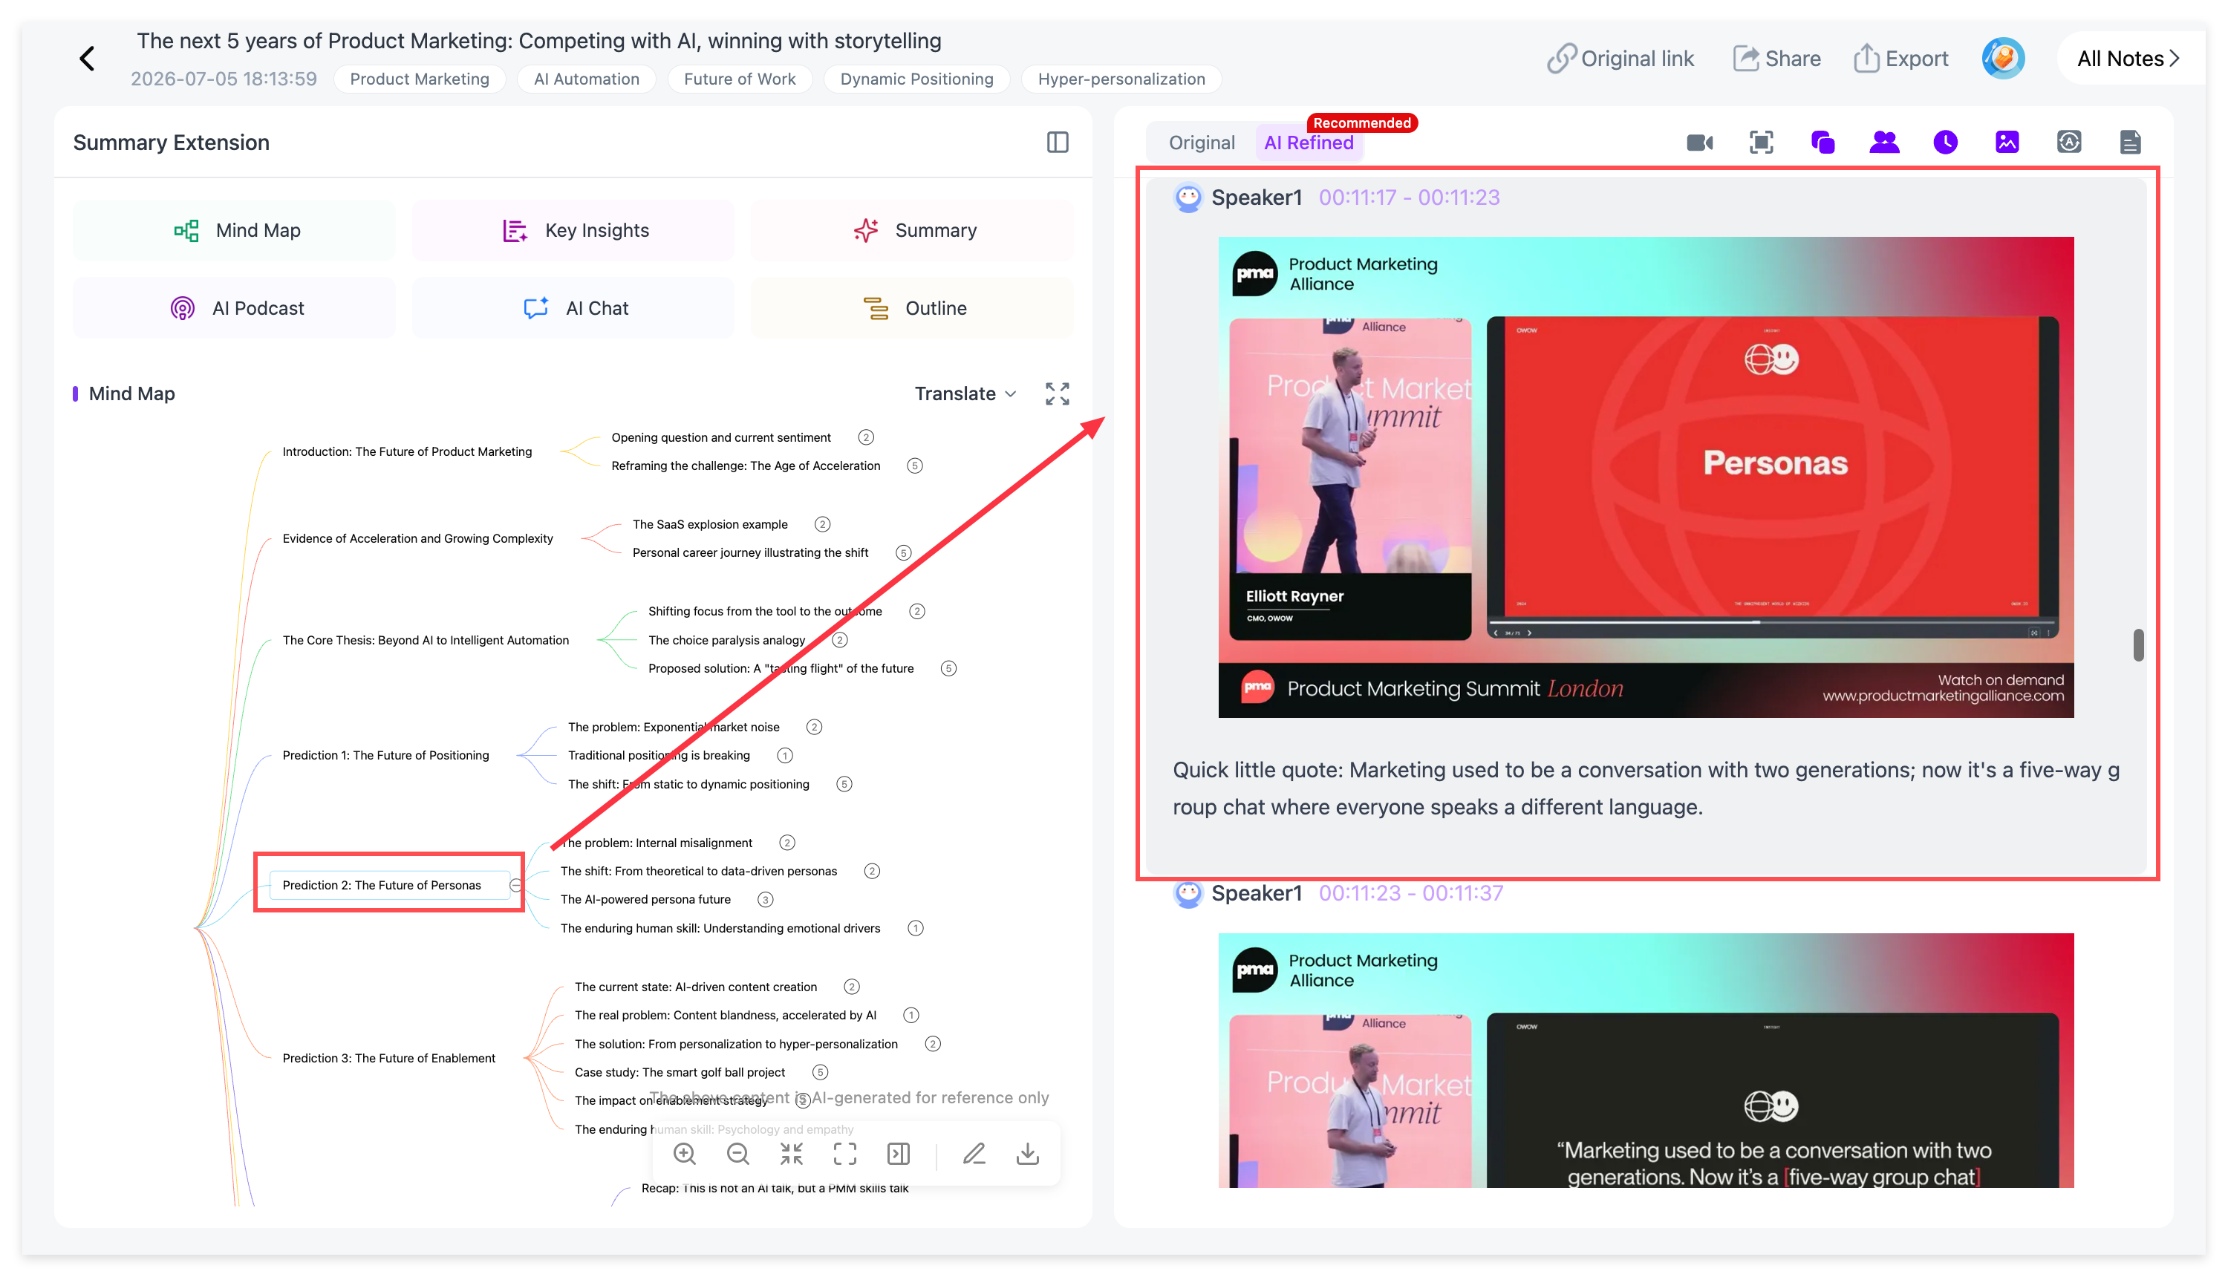The width and height of the screenshot is (2228, 1277).
Task: Expand the count circle next to 'Personal career journey'
Action: click(902, 552)
